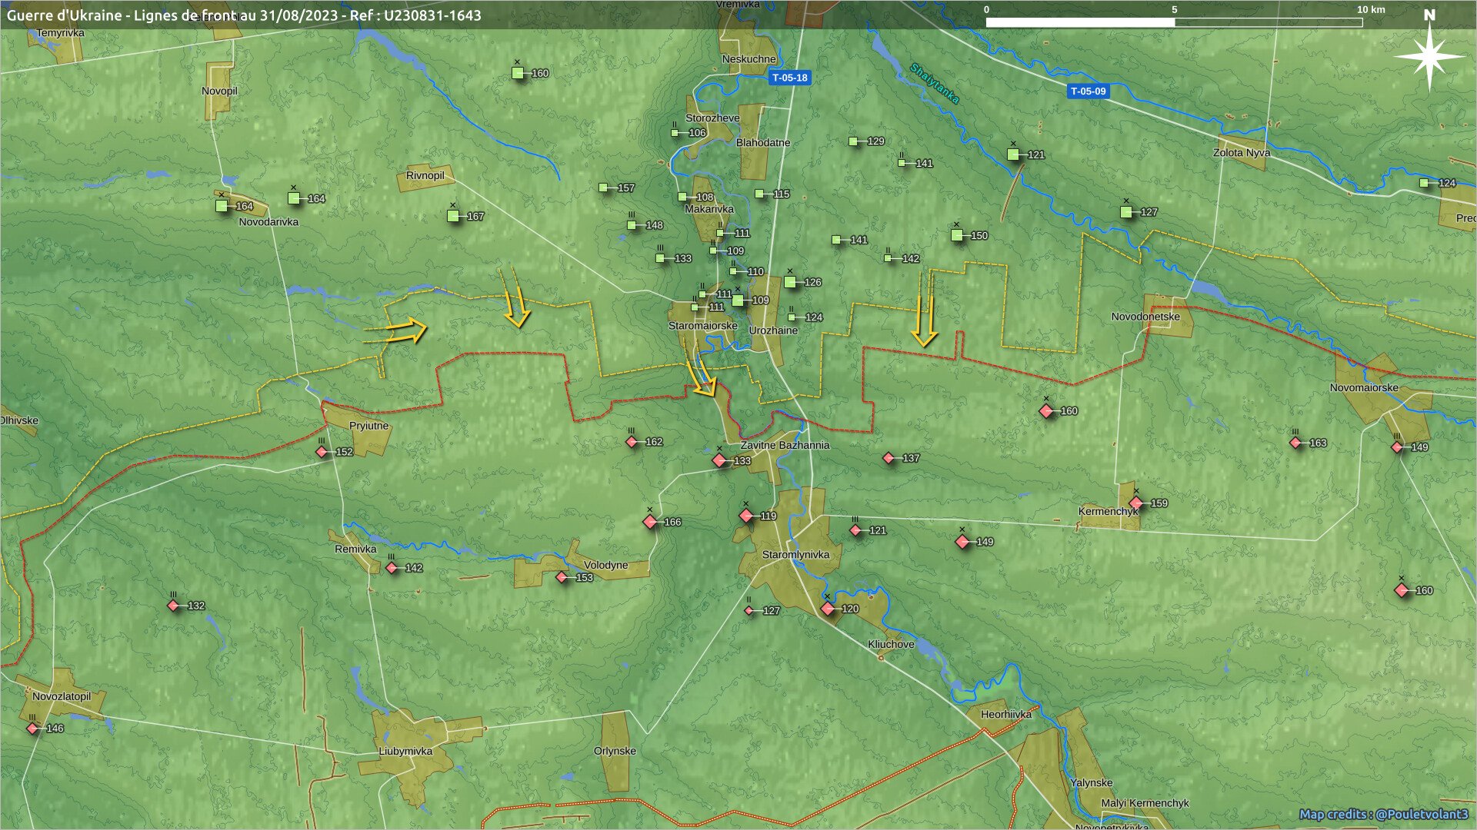The width and height of the screenshot is (1477, 830).
Task: Select the Rivnopil town label
Action: pos(425,175)
